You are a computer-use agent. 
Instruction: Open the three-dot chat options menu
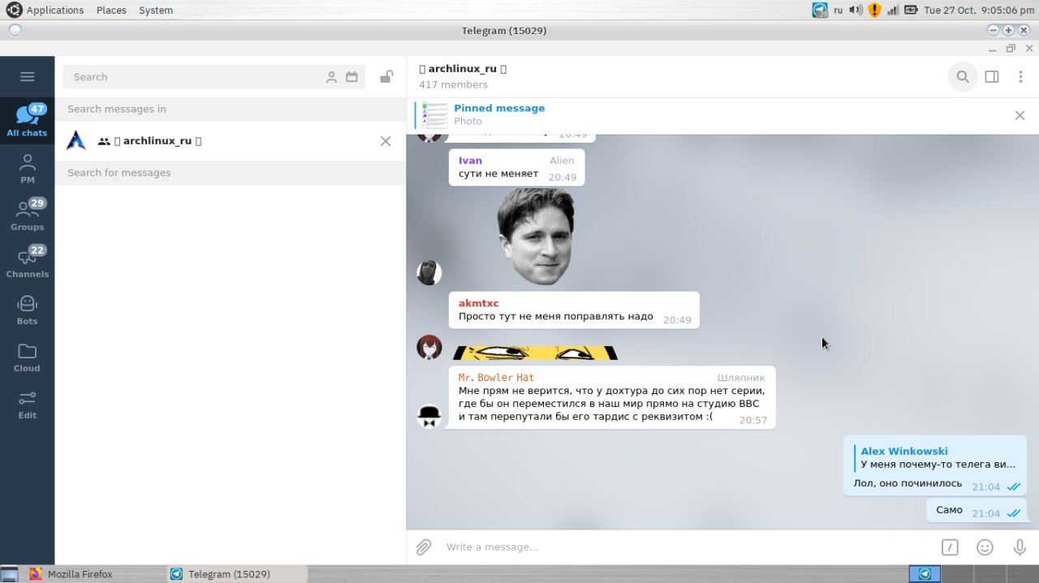1020,77
